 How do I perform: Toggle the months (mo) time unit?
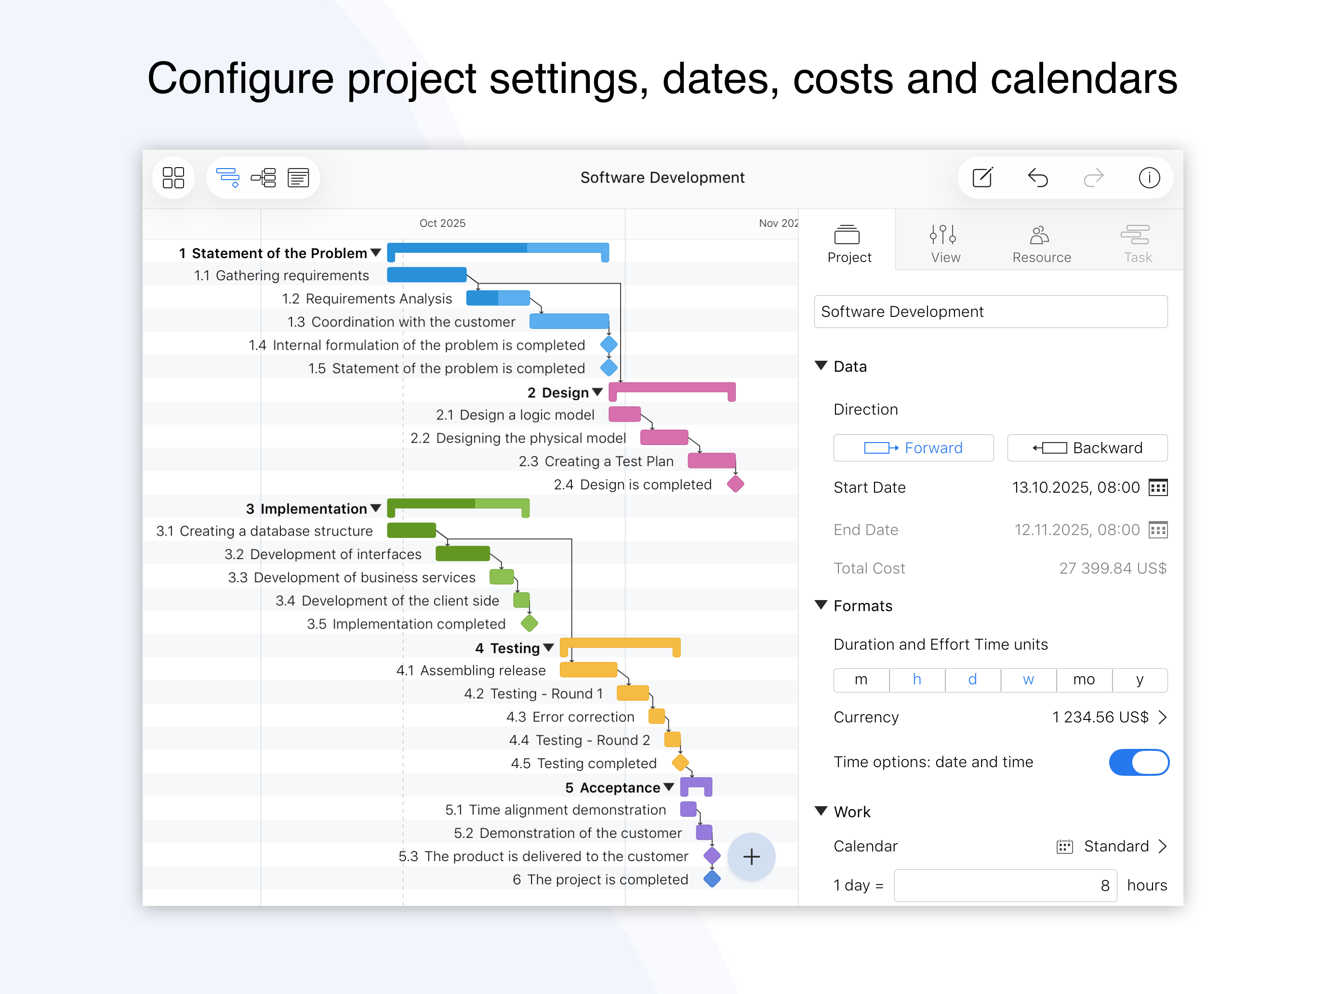[1084, 680]
